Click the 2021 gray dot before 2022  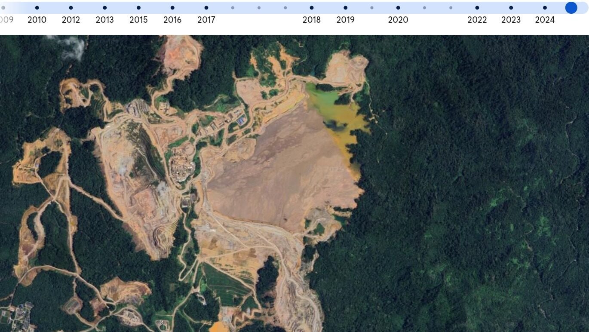pos(450,7)
